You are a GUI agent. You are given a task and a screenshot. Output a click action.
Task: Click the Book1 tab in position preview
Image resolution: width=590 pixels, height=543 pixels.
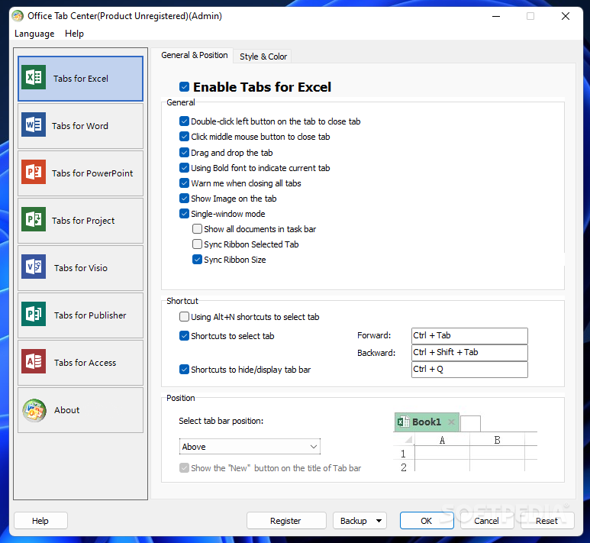coord(427,422)
